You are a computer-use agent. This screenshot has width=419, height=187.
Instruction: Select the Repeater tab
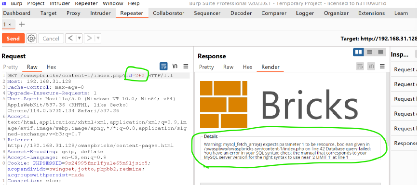point(132,13)
